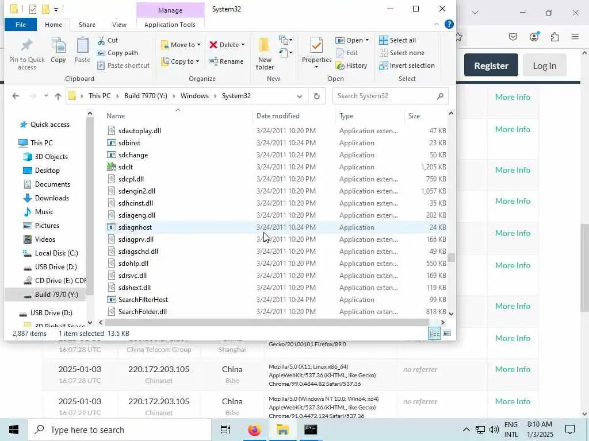Click Edit in Open group

click(x=347, y=53)
